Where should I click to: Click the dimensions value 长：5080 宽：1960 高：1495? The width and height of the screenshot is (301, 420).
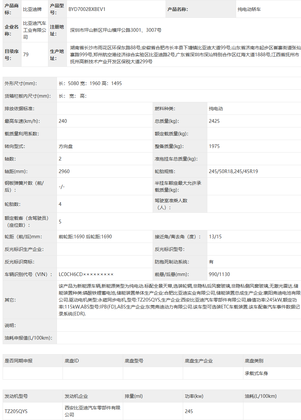[x=90, y=83]
